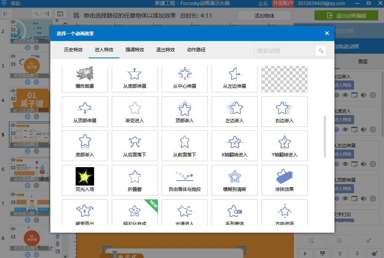Select the 右边渐入 effect

point(285,112)
